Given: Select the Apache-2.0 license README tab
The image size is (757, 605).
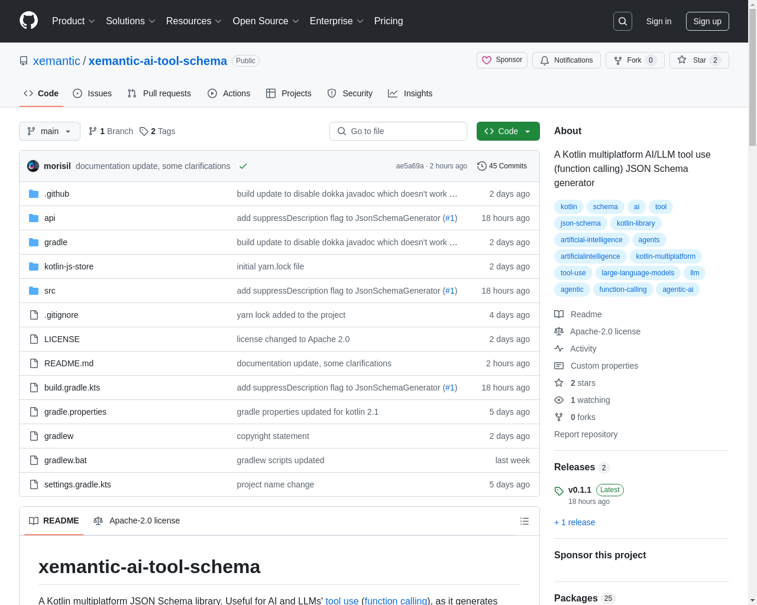Looking at the screenshot, I should 137,521.
